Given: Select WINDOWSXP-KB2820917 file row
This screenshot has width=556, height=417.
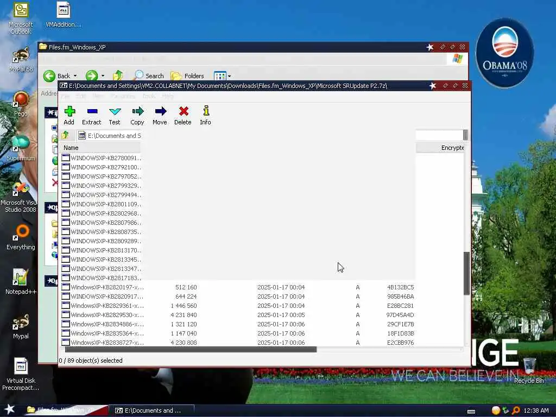Looking at the screenshot, I should tap(262, 296).
